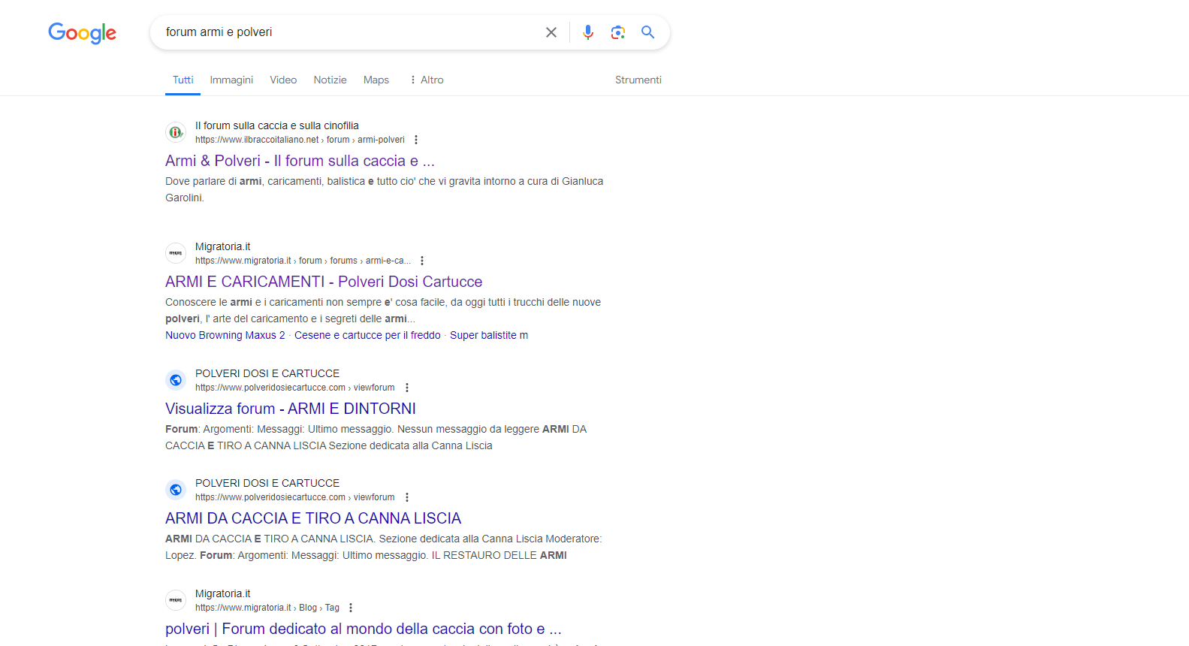Clear the search box with X icon

tap(551, 32)
